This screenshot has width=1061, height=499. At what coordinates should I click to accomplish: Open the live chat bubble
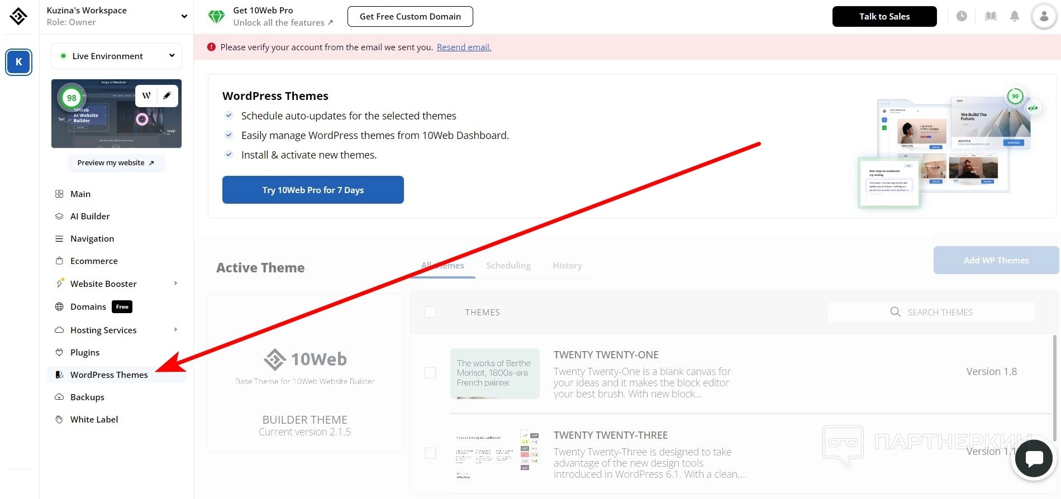1034,459
